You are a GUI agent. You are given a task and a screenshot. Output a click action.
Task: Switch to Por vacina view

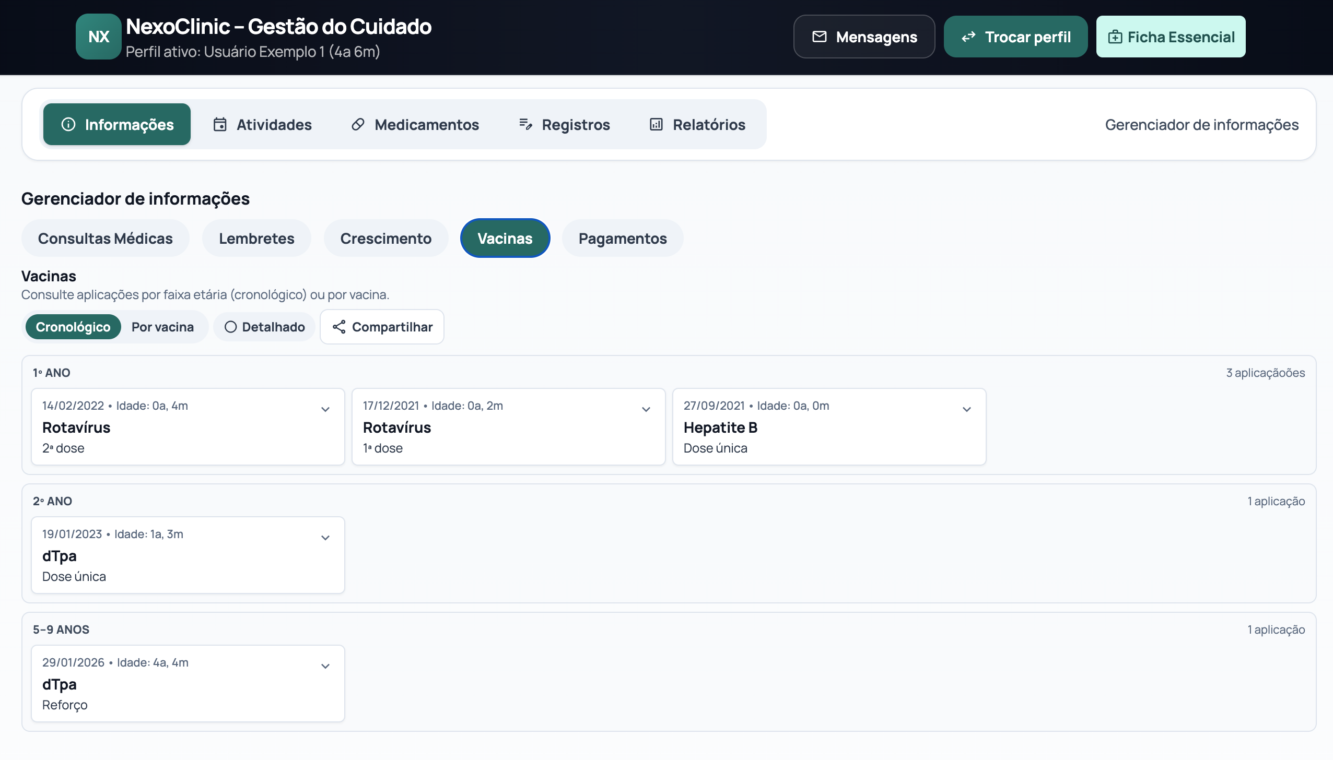[162, 327]
